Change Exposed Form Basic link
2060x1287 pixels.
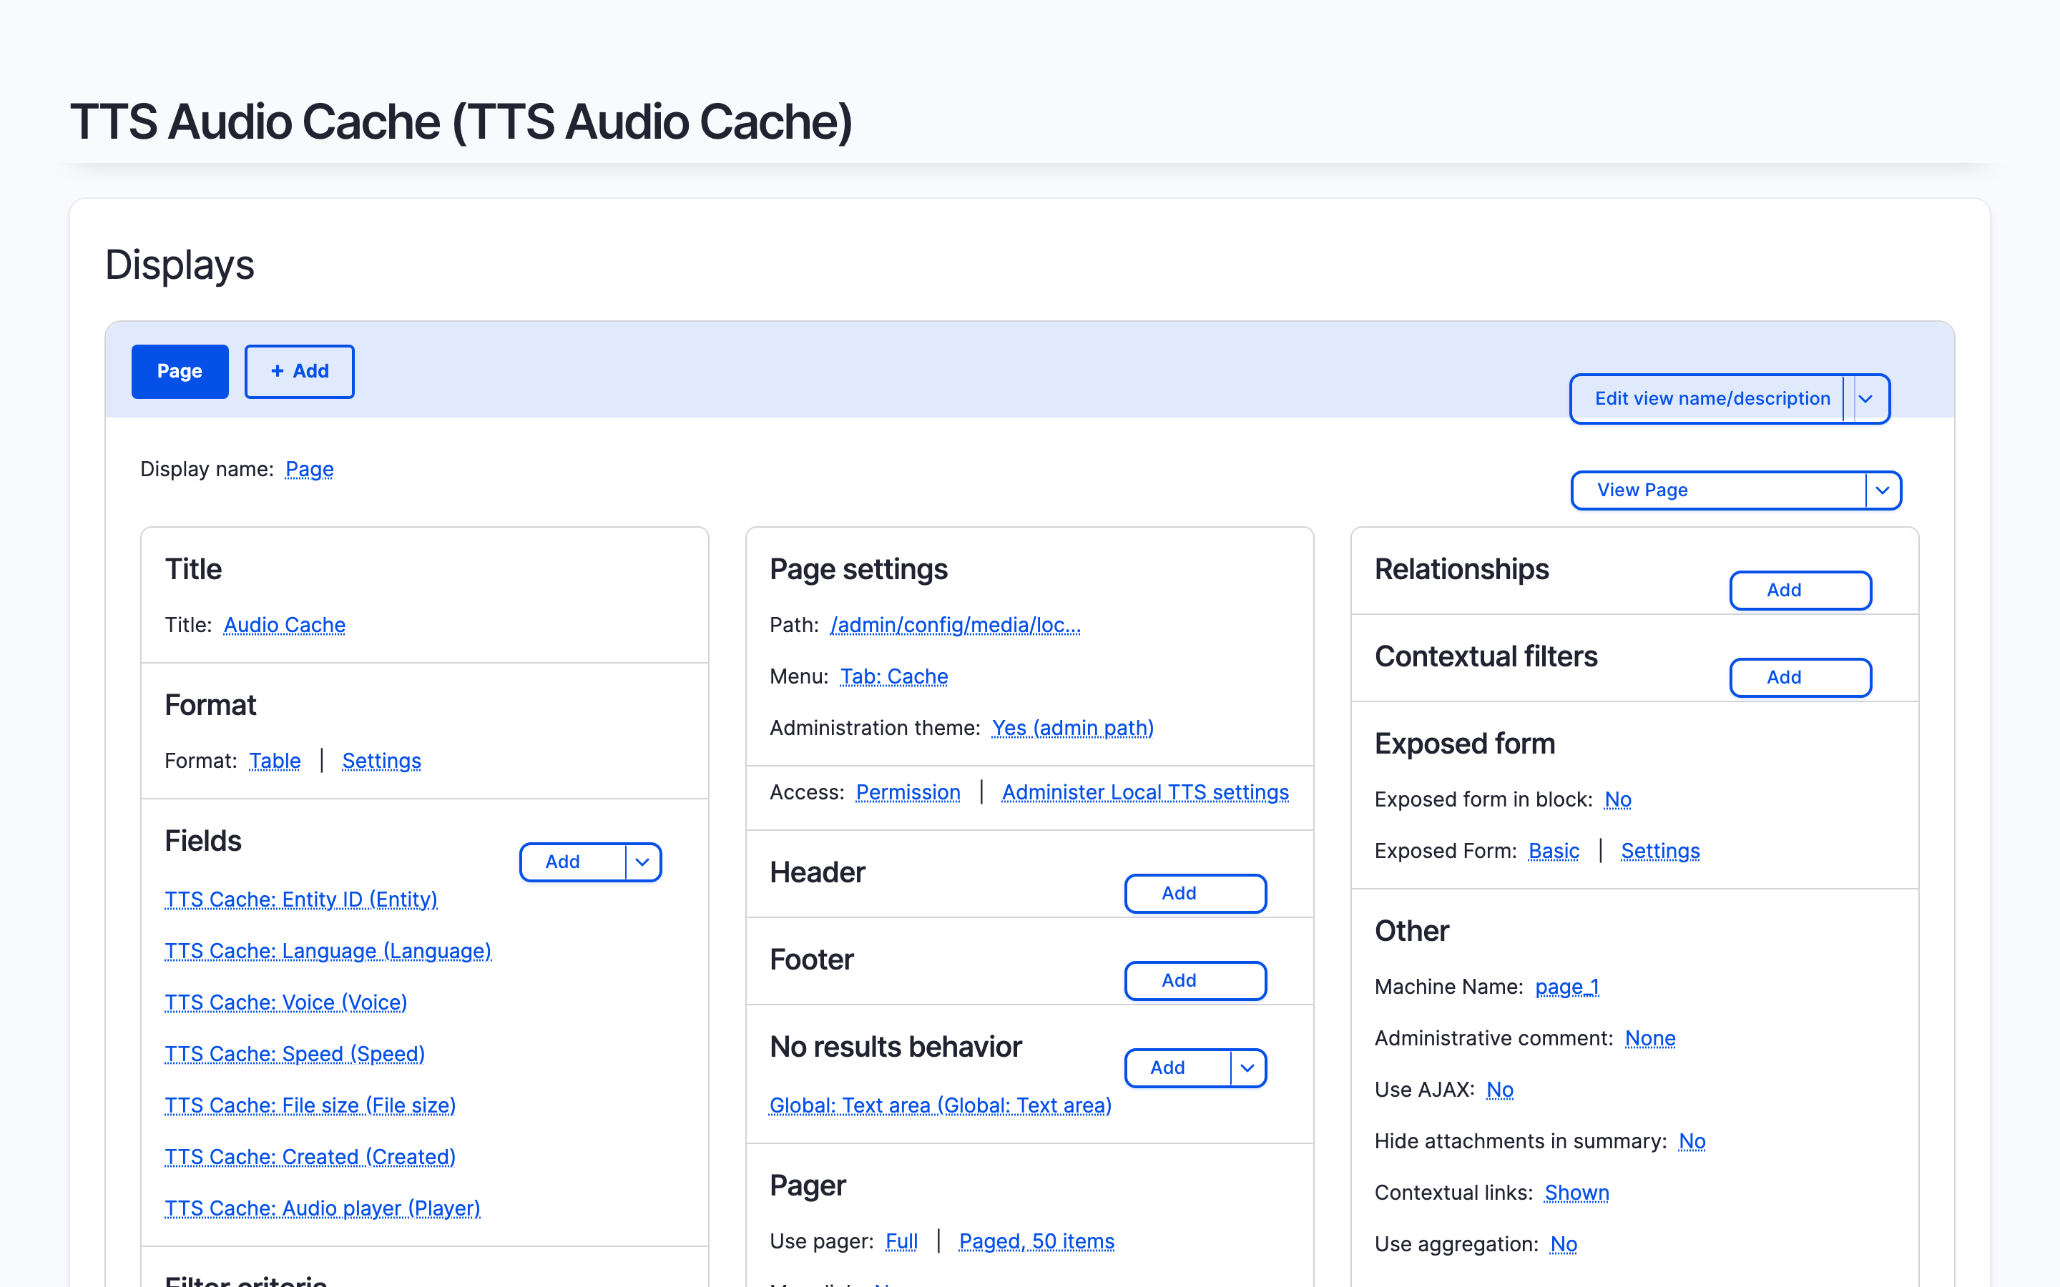tap(1554, 851)
